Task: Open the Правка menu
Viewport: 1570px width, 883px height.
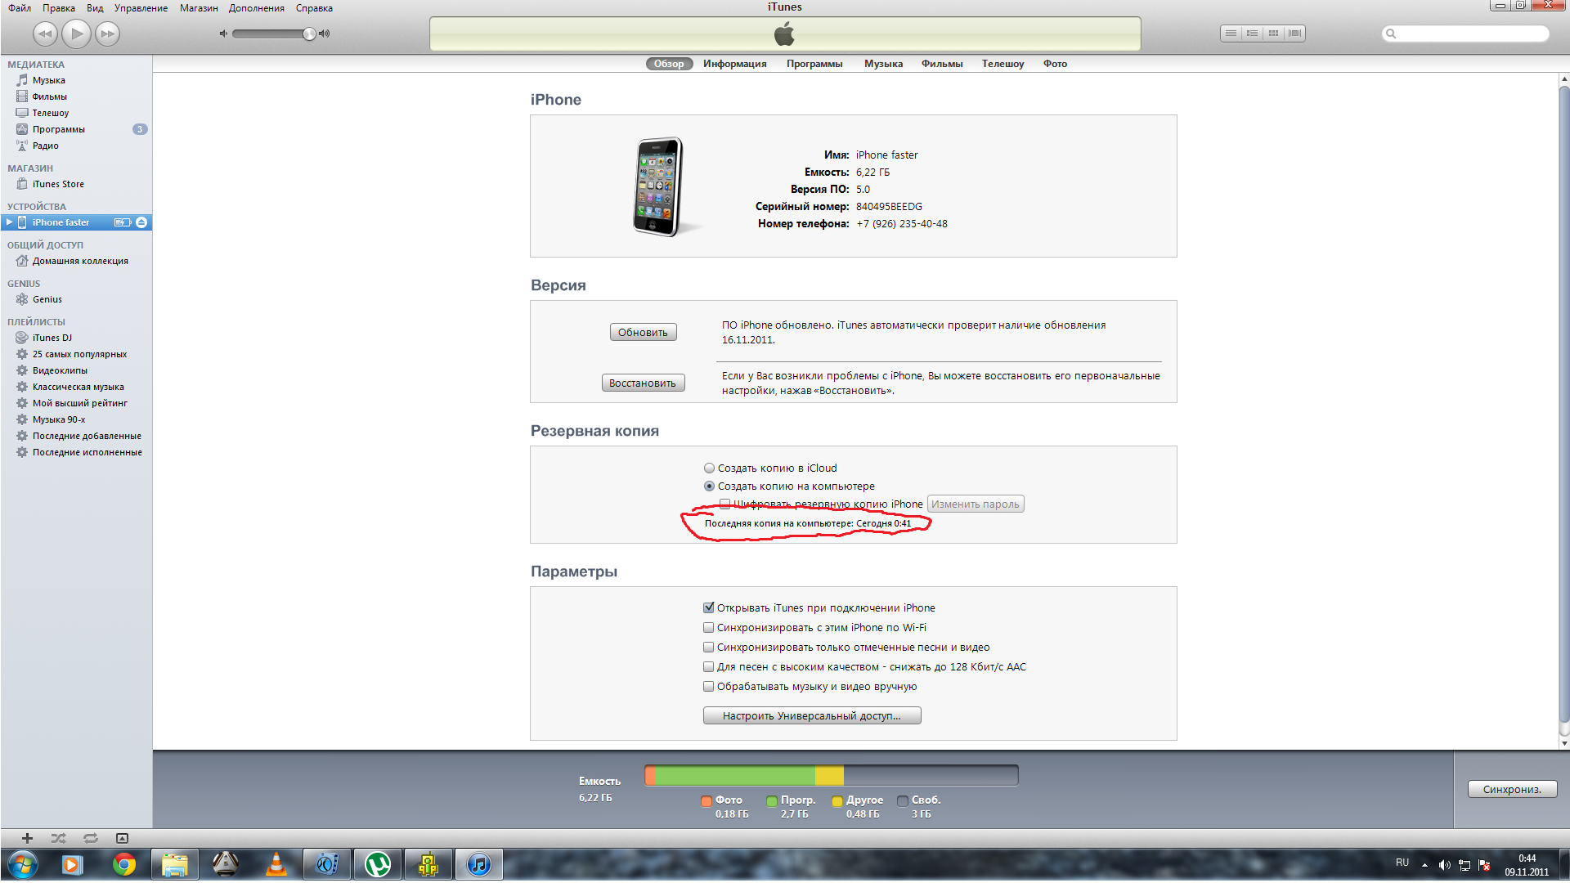Action: click(59, 8)
